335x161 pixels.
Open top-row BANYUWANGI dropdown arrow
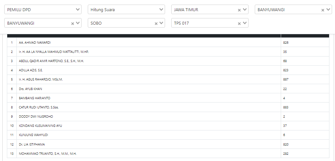click(328, 10)
